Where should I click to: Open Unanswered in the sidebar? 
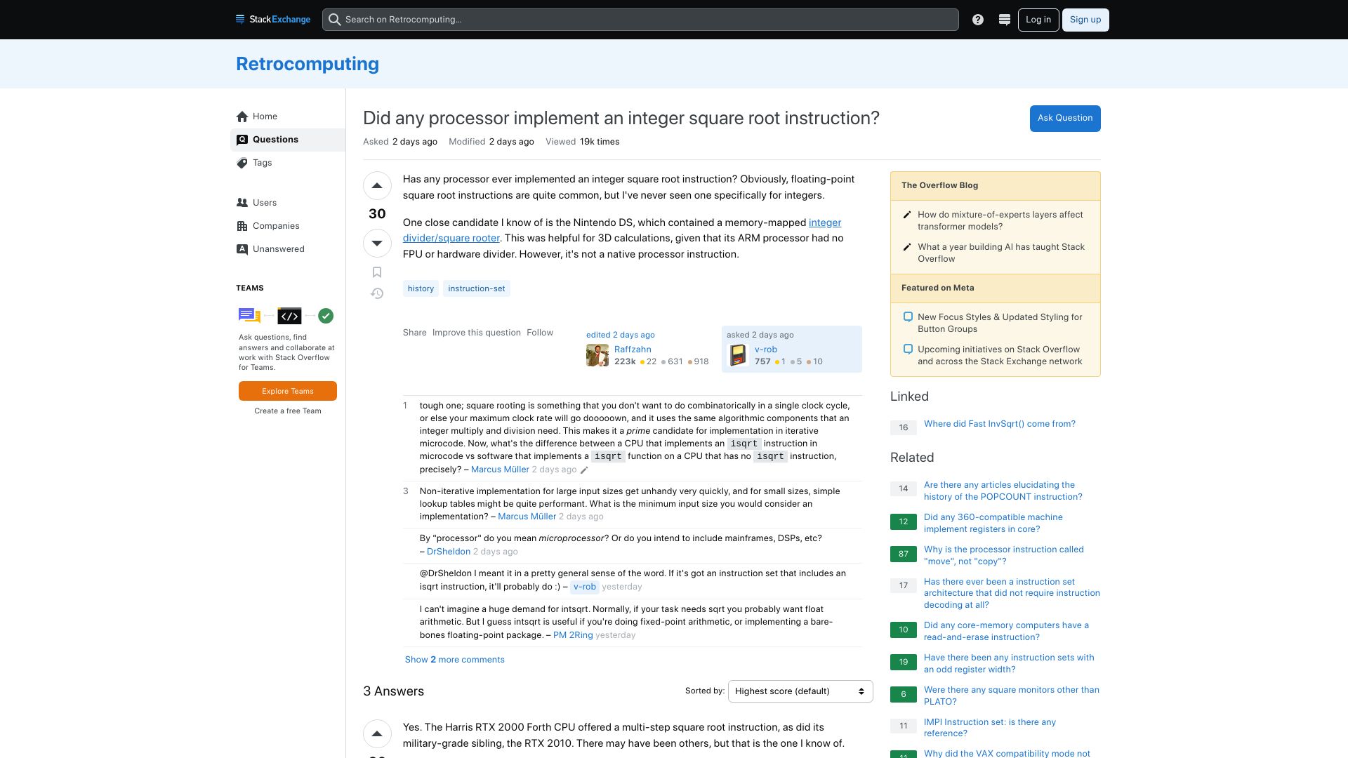click(x=287, y=249)
